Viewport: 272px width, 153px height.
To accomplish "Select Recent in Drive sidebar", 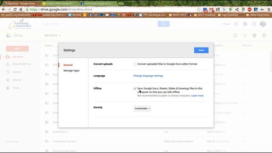I will pos(17,72).
